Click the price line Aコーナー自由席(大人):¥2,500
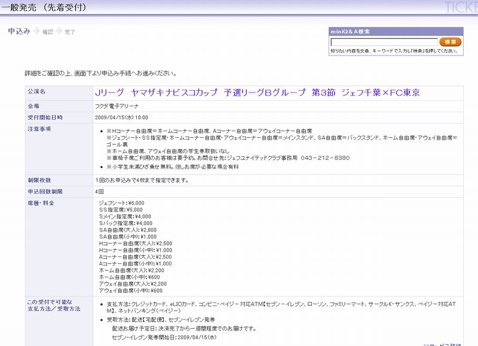This screenshot has height=346, width=478. coord(136,257)
